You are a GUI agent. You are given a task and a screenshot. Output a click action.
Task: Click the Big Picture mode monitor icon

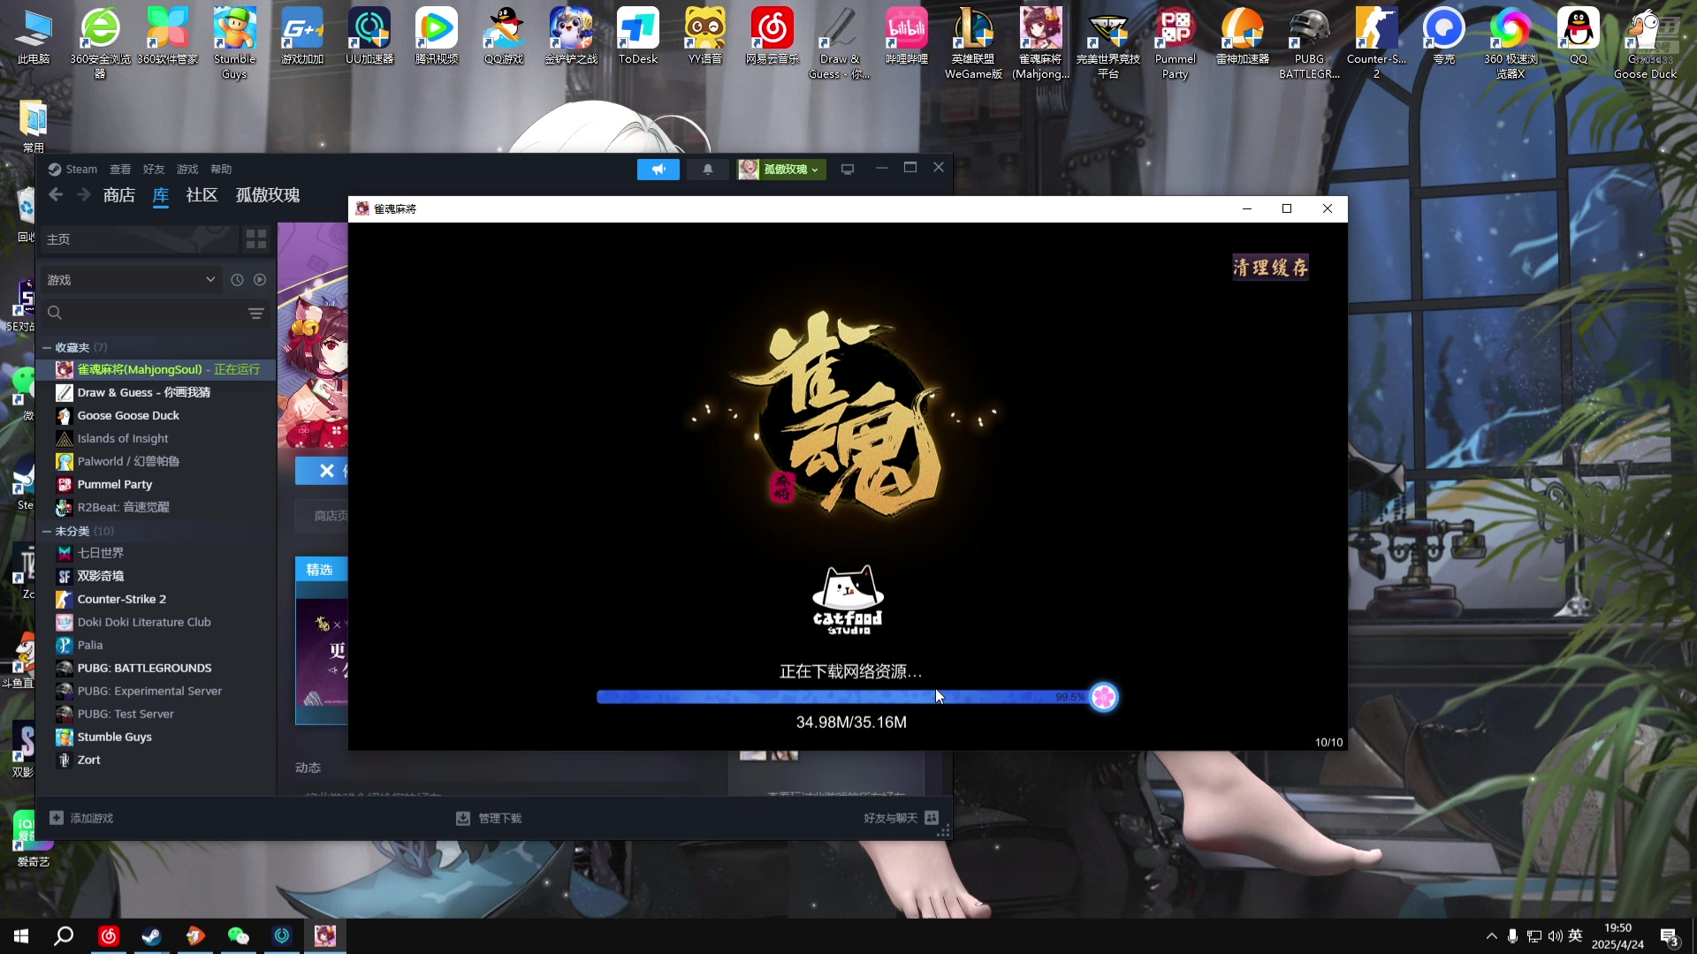[847, 170]
